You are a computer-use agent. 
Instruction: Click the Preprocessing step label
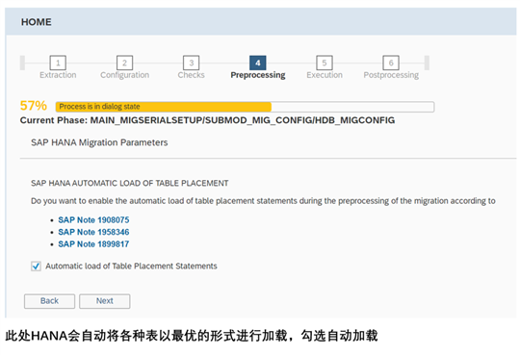pos(258,75)
